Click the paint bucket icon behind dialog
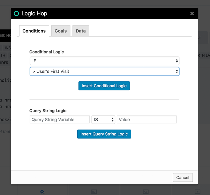This screenshot has height=195, width=210. coord(42,192)
